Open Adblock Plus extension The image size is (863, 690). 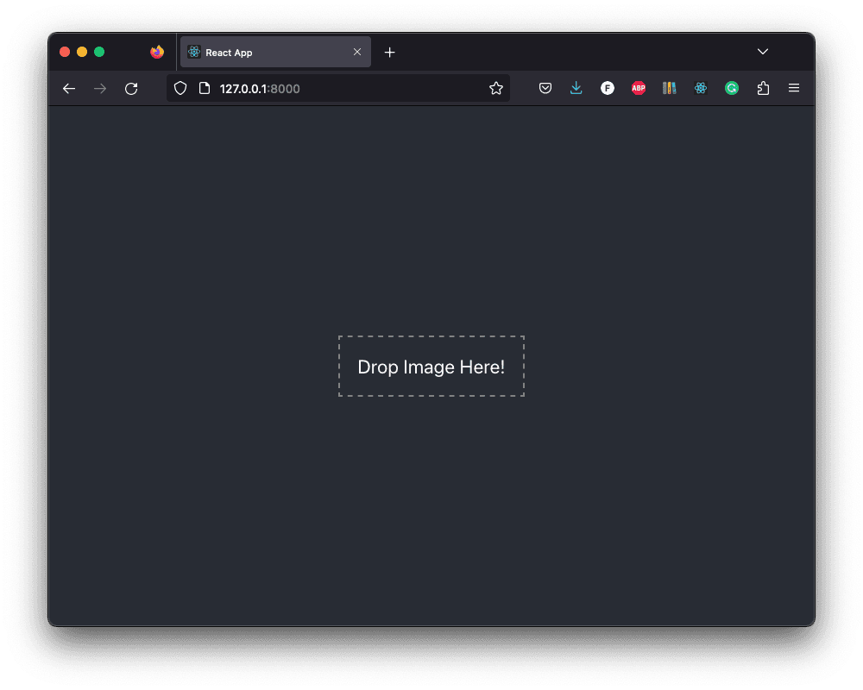[x=639, y=88]
